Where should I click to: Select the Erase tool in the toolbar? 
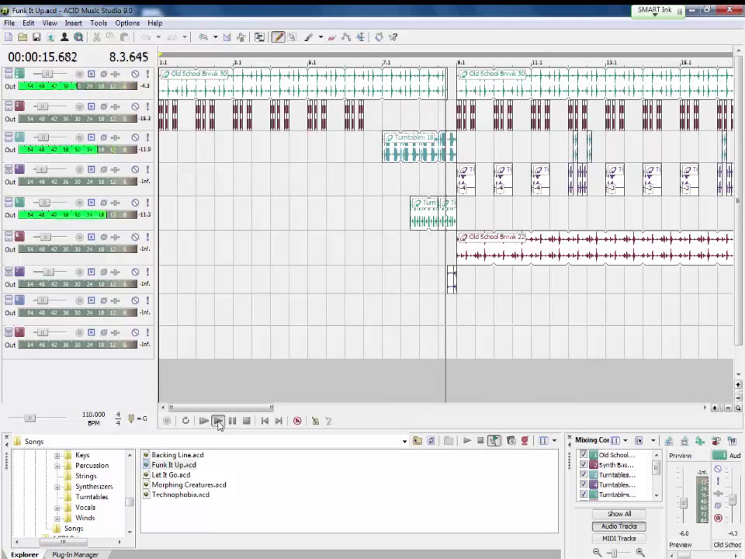pyautogui.click(x=332, y=37)
